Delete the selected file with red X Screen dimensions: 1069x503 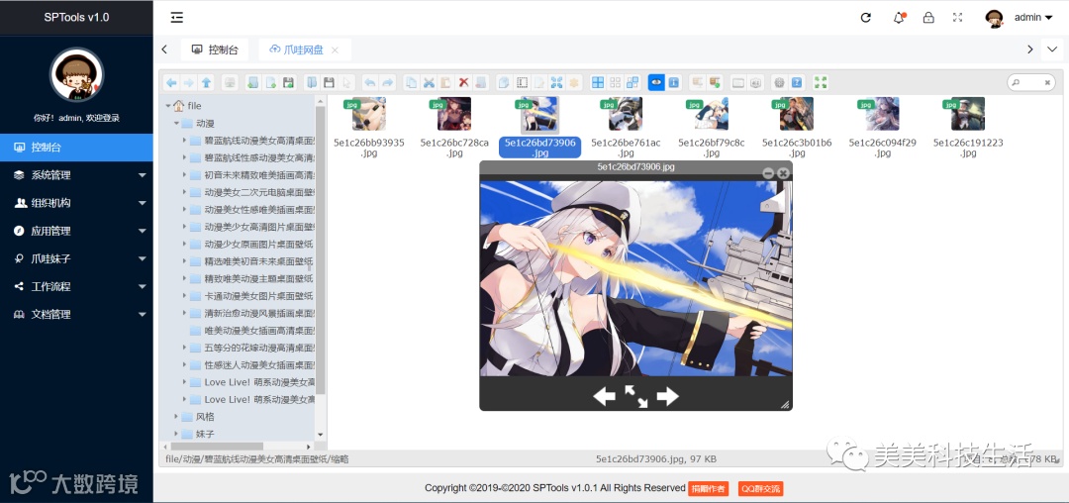pos(463,82)
